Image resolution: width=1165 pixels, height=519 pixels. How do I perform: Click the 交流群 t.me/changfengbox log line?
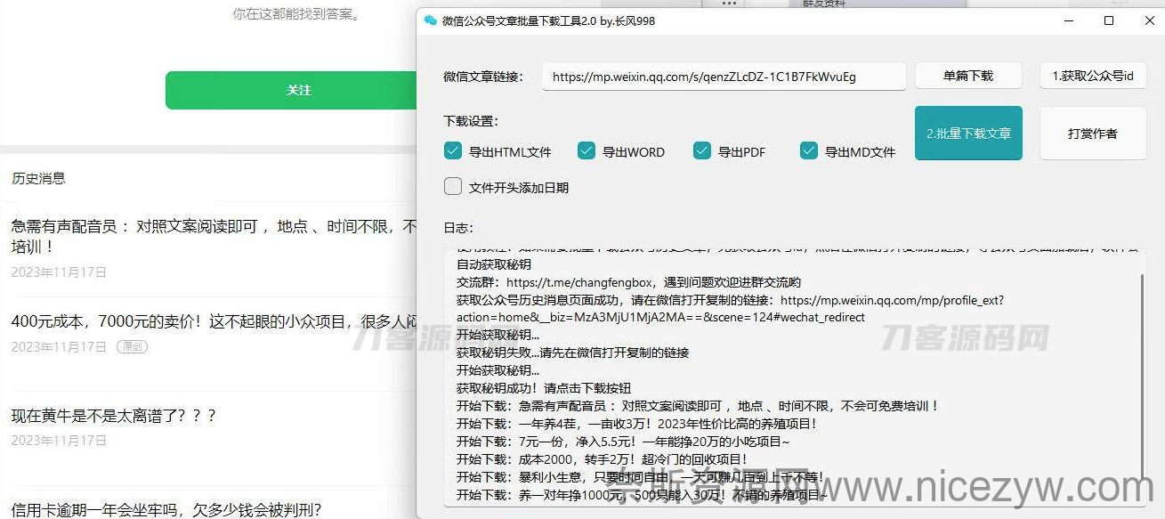pyautogui.click(x=628, y=282)
